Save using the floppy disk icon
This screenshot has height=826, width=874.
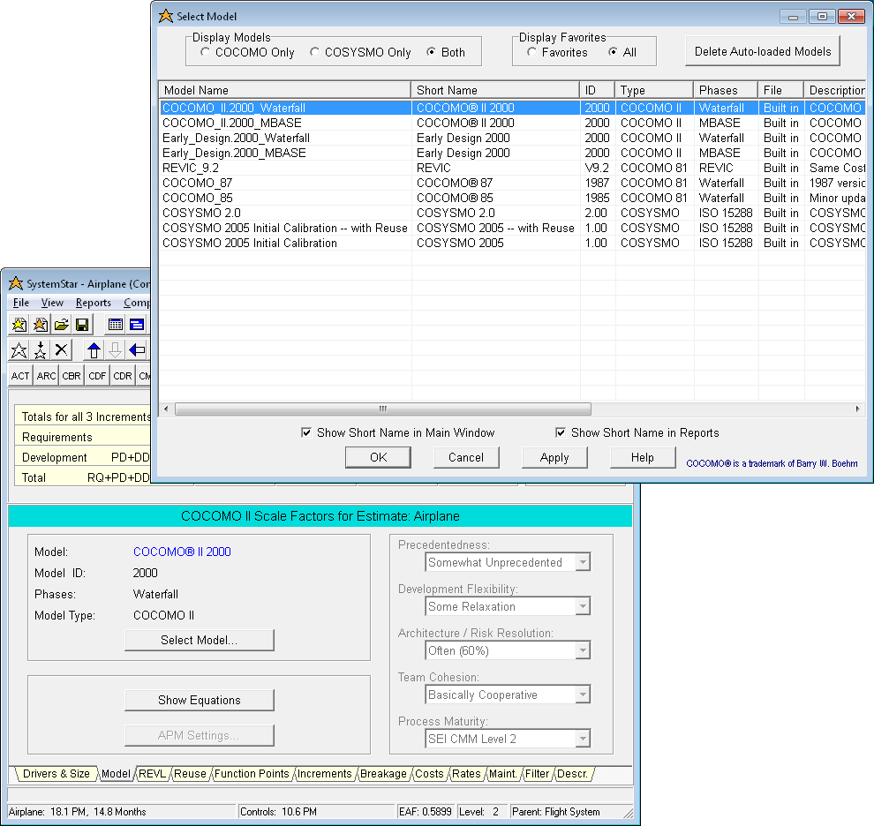point(82,325)
